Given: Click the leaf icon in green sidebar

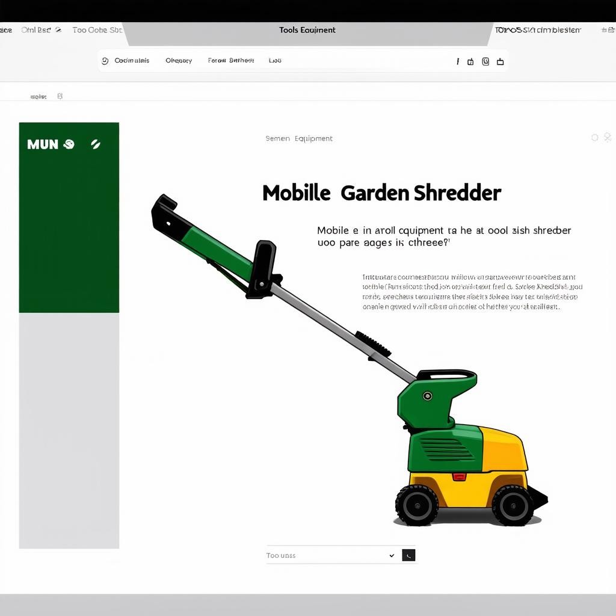Looking at the screenshot, I should 96,144.
